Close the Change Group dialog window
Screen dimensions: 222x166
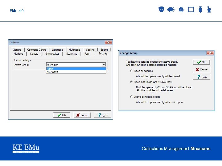pos(210,53)
